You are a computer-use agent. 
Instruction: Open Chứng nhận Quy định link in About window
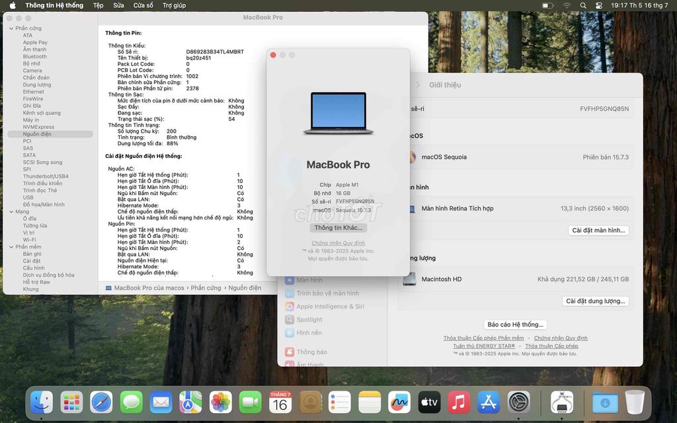338,243
